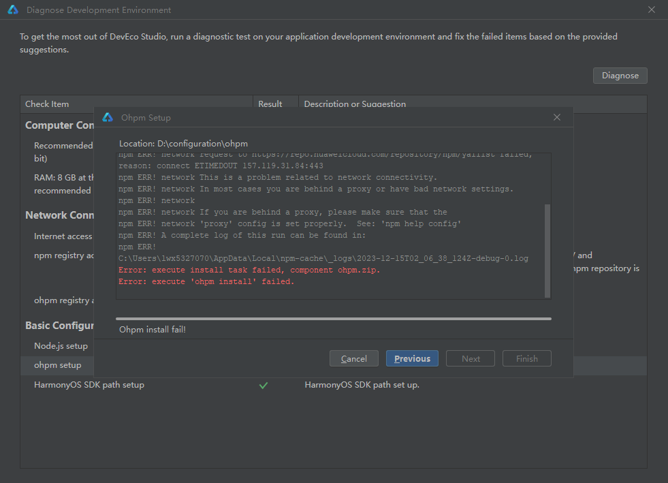Select the Node.js setup check item
The image size is (668, 483).
pyautogui.click(x=61, y=346)
